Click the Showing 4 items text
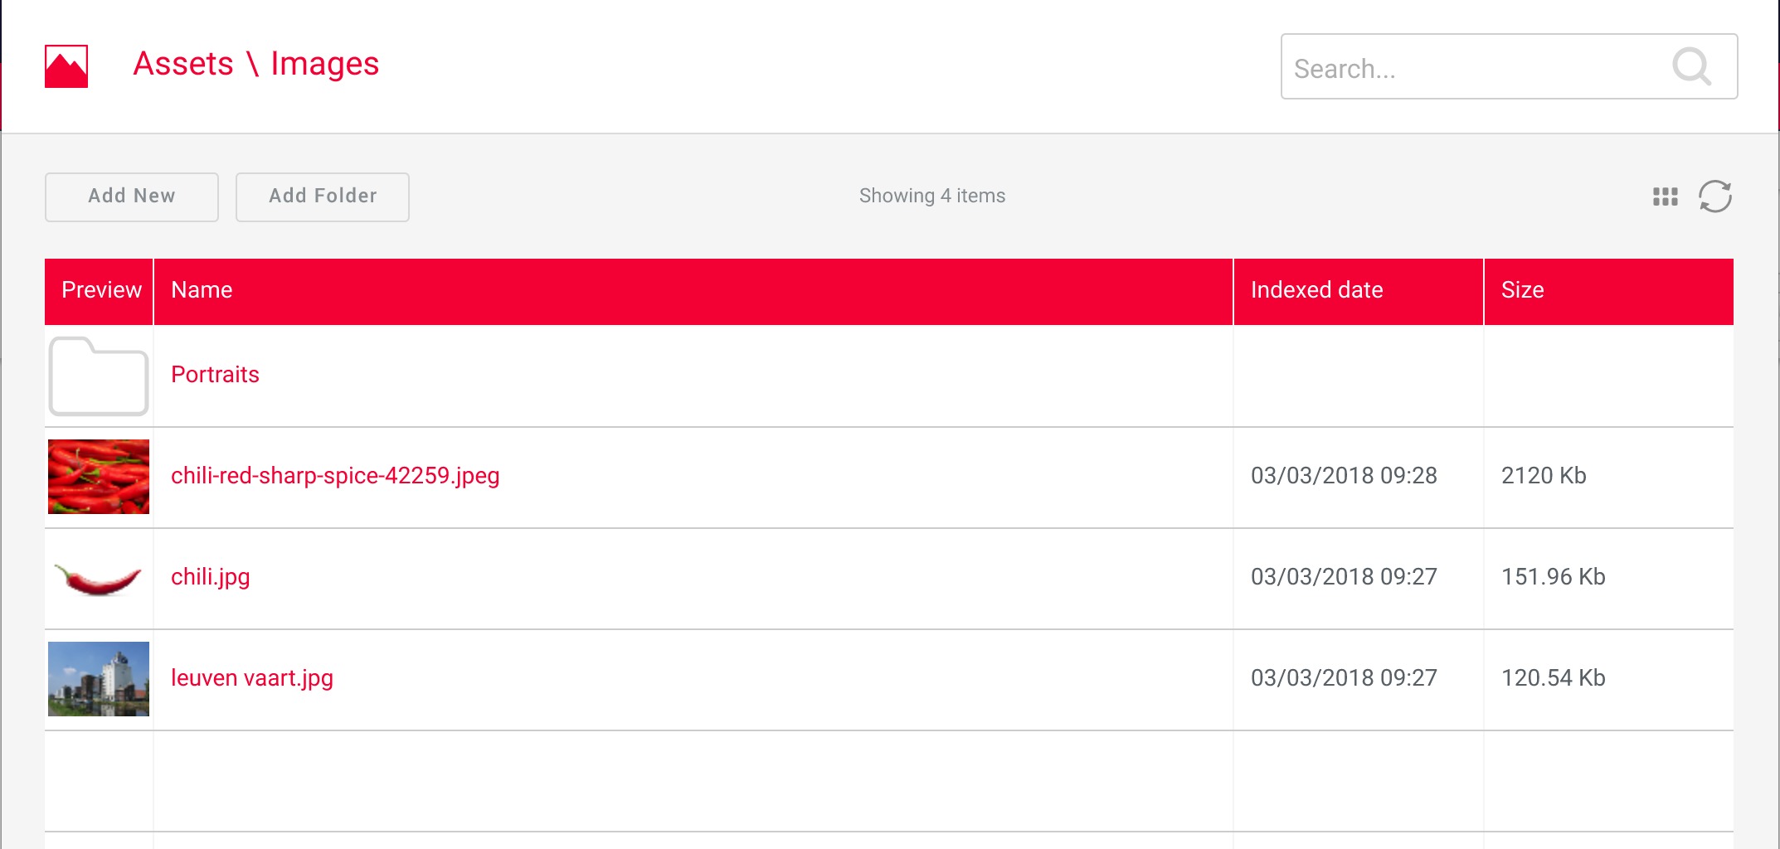Viewport: 1780px width, 849px height. (x=932, y=196)
